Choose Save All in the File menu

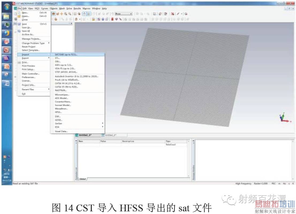[x=34, y=31]
